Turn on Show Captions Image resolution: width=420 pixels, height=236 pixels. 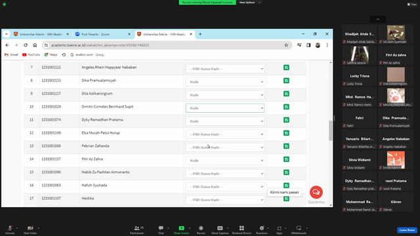coord(220,229)
